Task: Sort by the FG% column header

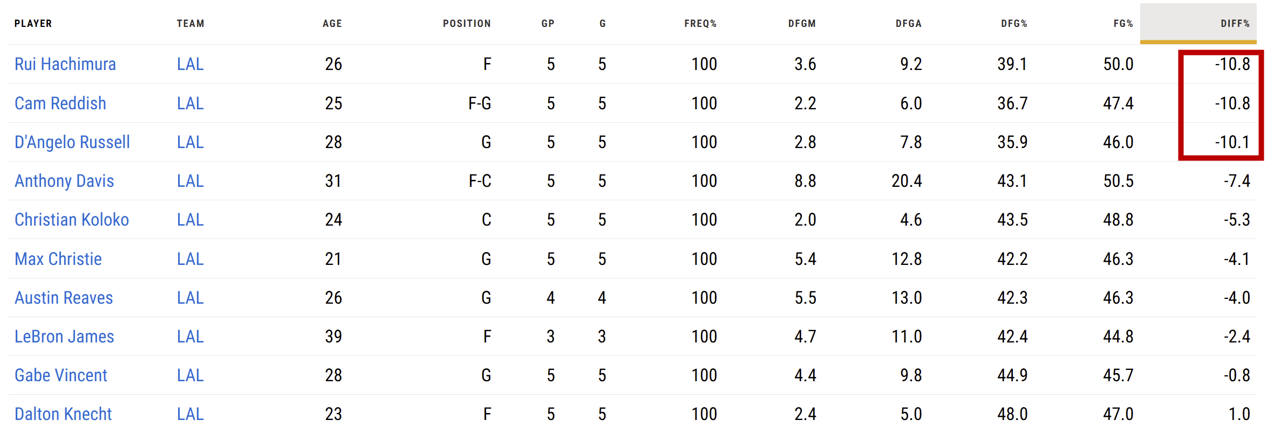Action: pyautogui.click(x=1122, y=24)
